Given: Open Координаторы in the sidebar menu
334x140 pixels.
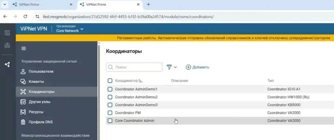Looking at the screenshot, I should pos(56,92).
